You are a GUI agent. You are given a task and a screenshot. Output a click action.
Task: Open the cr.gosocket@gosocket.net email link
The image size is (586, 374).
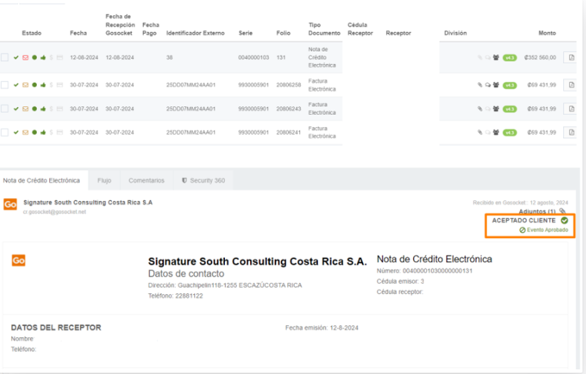[55, 212]
